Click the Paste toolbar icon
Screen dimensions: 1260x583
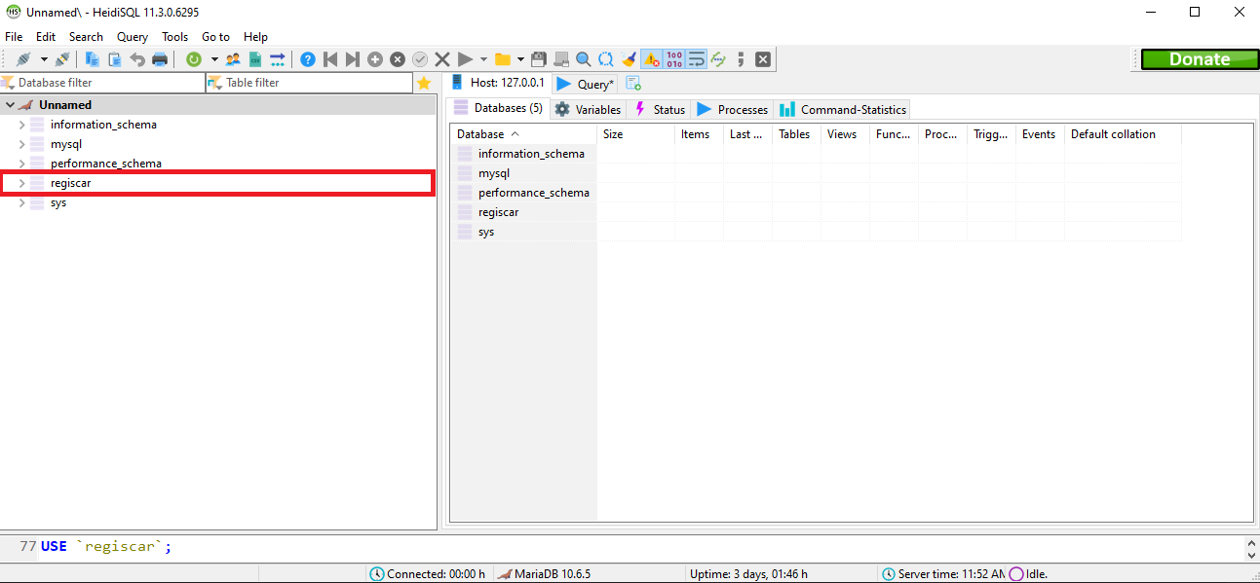(x=115, y=59)
